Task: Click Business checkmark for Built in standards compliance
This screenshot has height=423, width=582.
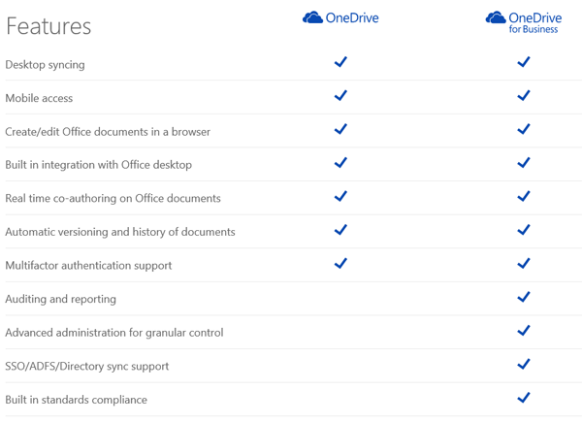Action: (524, 398)
